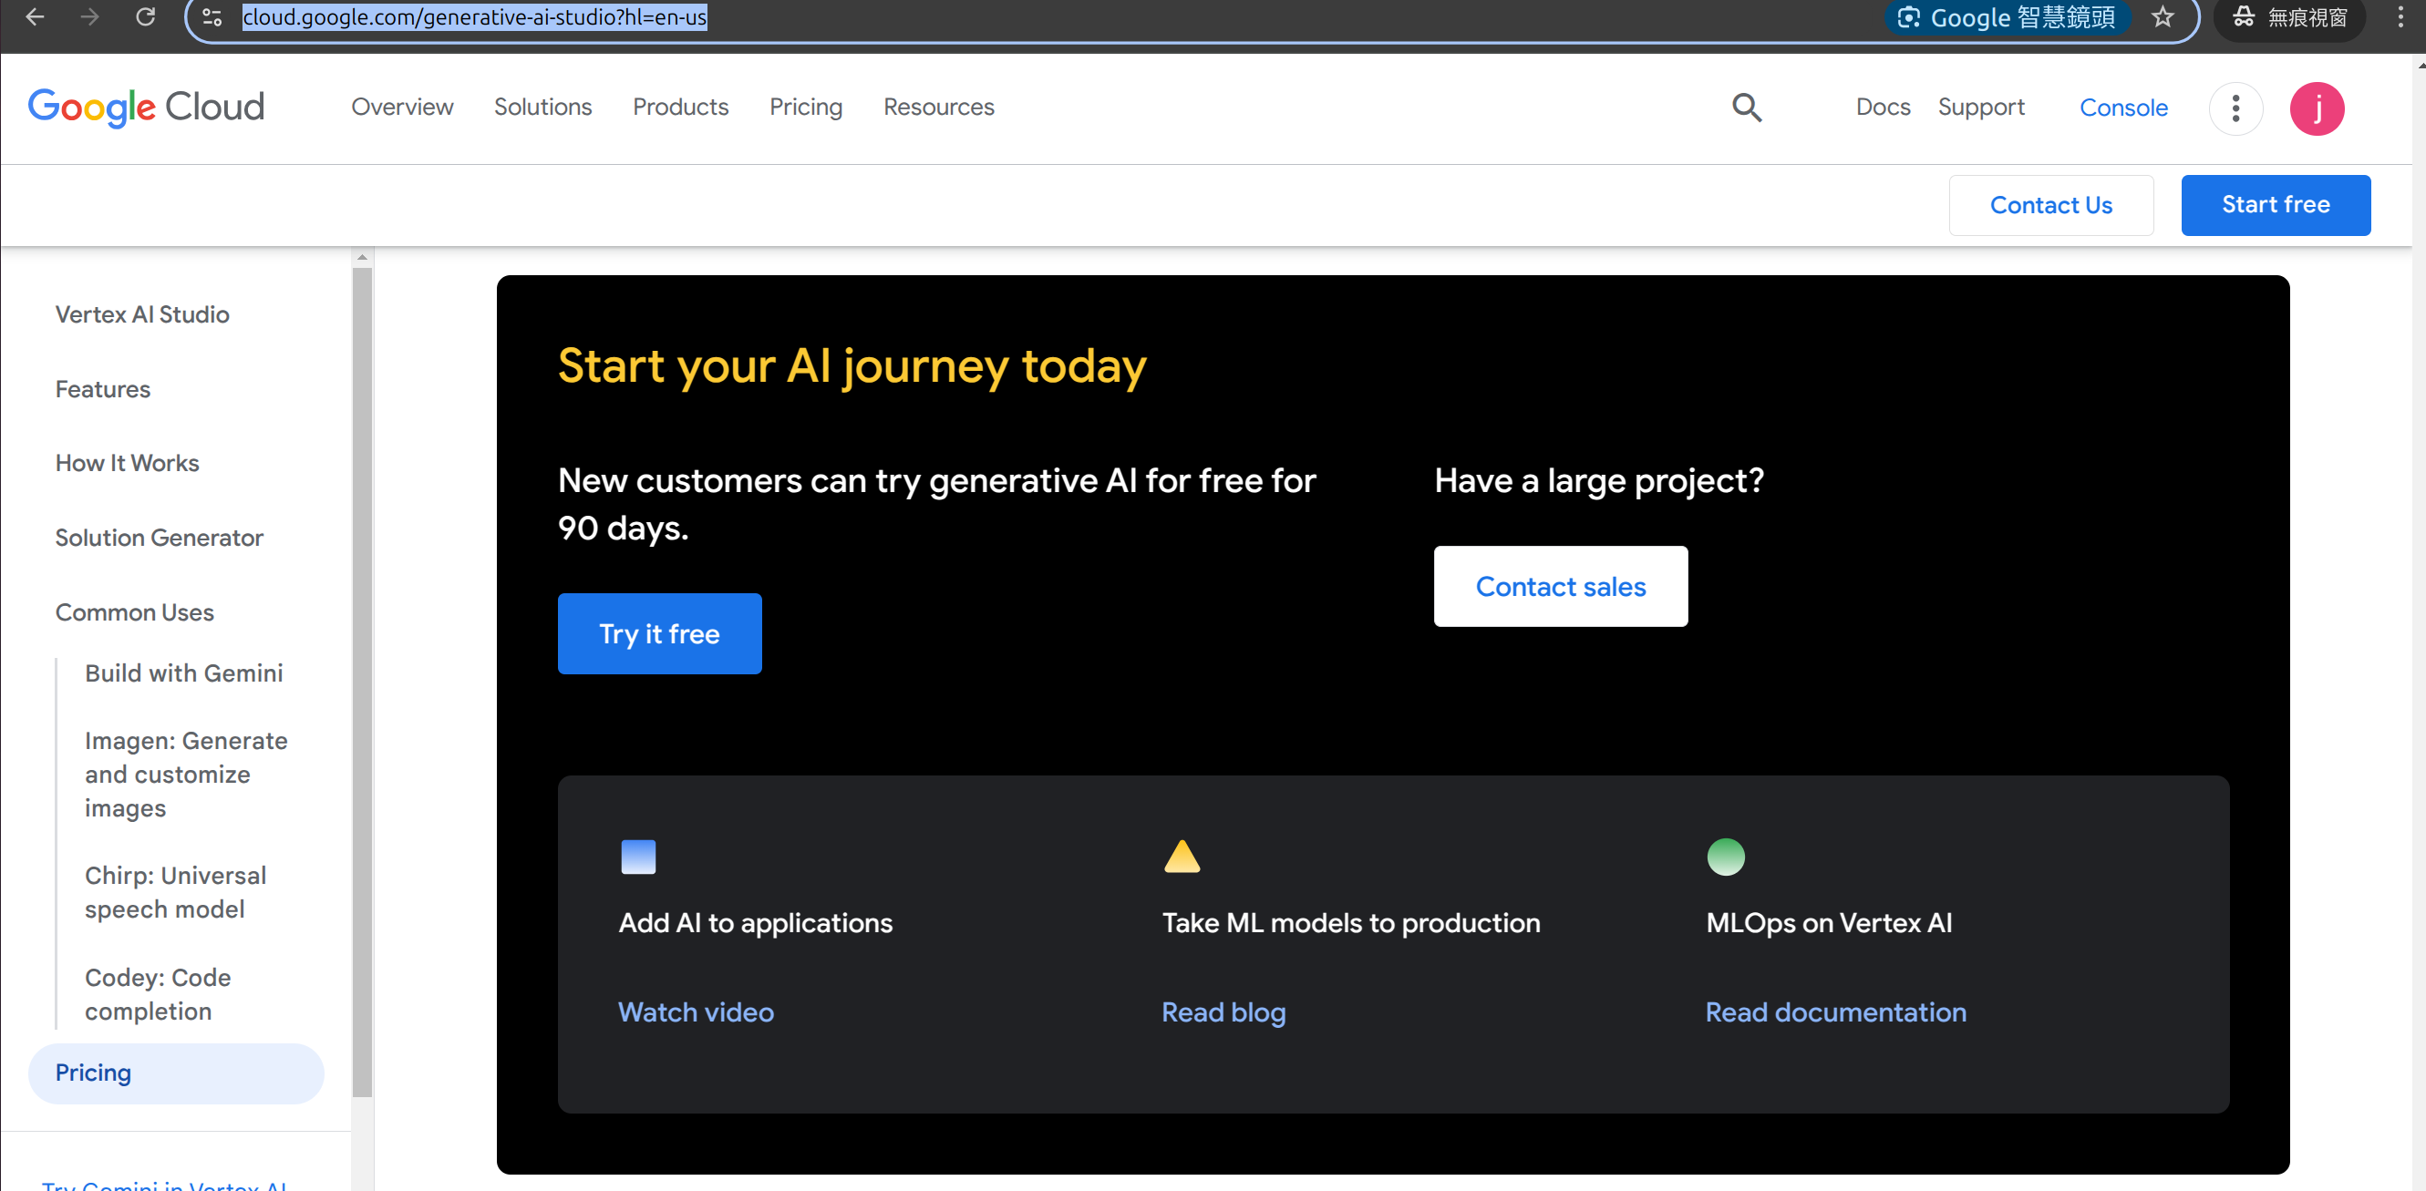Open site information icon in address bar

tap(212, 17)
